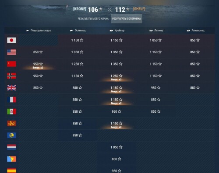Select the United Kingdom flag icon
The height and width of the screenshot is (173, 219).
click(11, 88)
